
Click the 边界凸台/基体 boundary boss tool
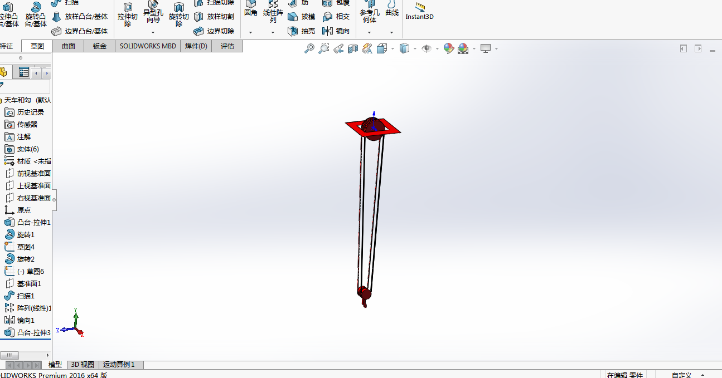coord(80,31)
